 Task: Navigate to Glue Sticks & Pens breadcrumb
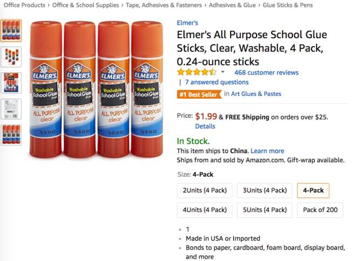[x=288, y=5]
